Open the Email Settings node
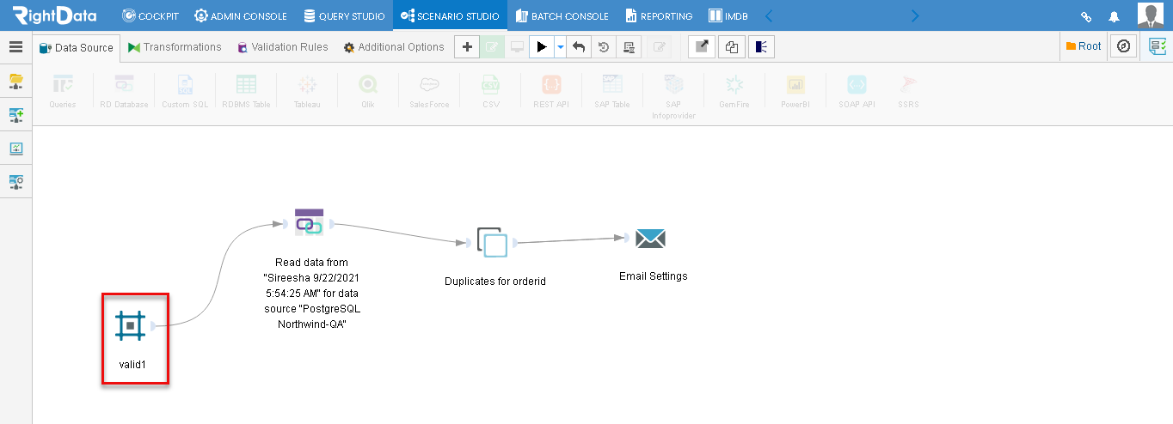The height and width of the screenshot is (424, 1173). tap(651, 239)
